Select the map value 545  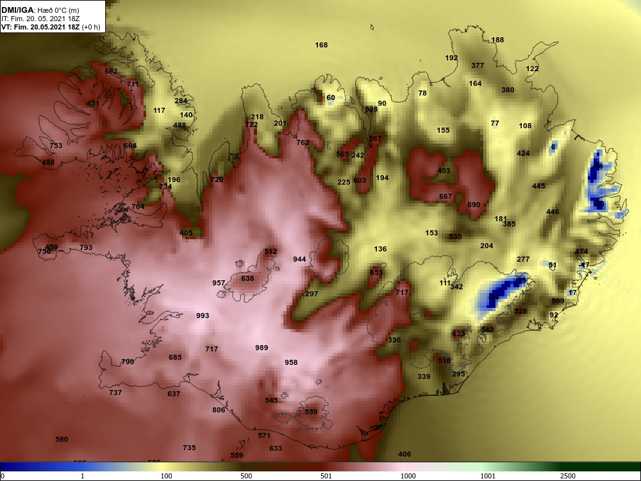pos(271,400)
